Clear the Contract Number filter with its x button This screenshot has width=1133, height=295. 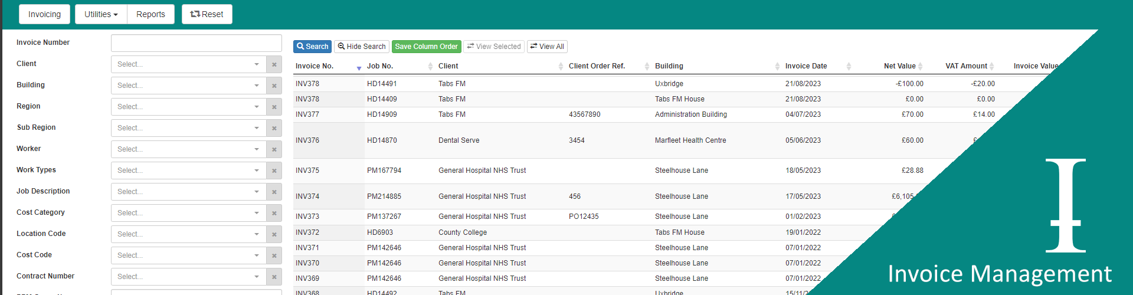click(274, 277)
